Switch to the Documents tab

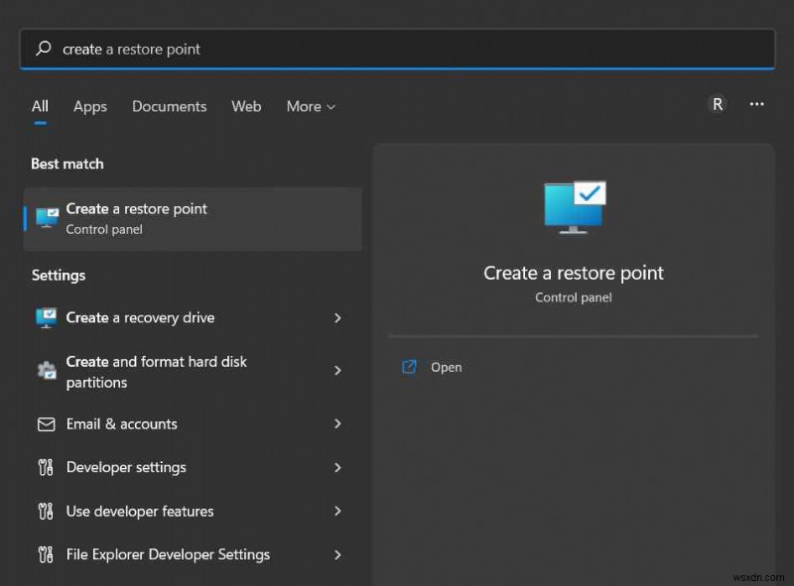[x=169, y=106]
